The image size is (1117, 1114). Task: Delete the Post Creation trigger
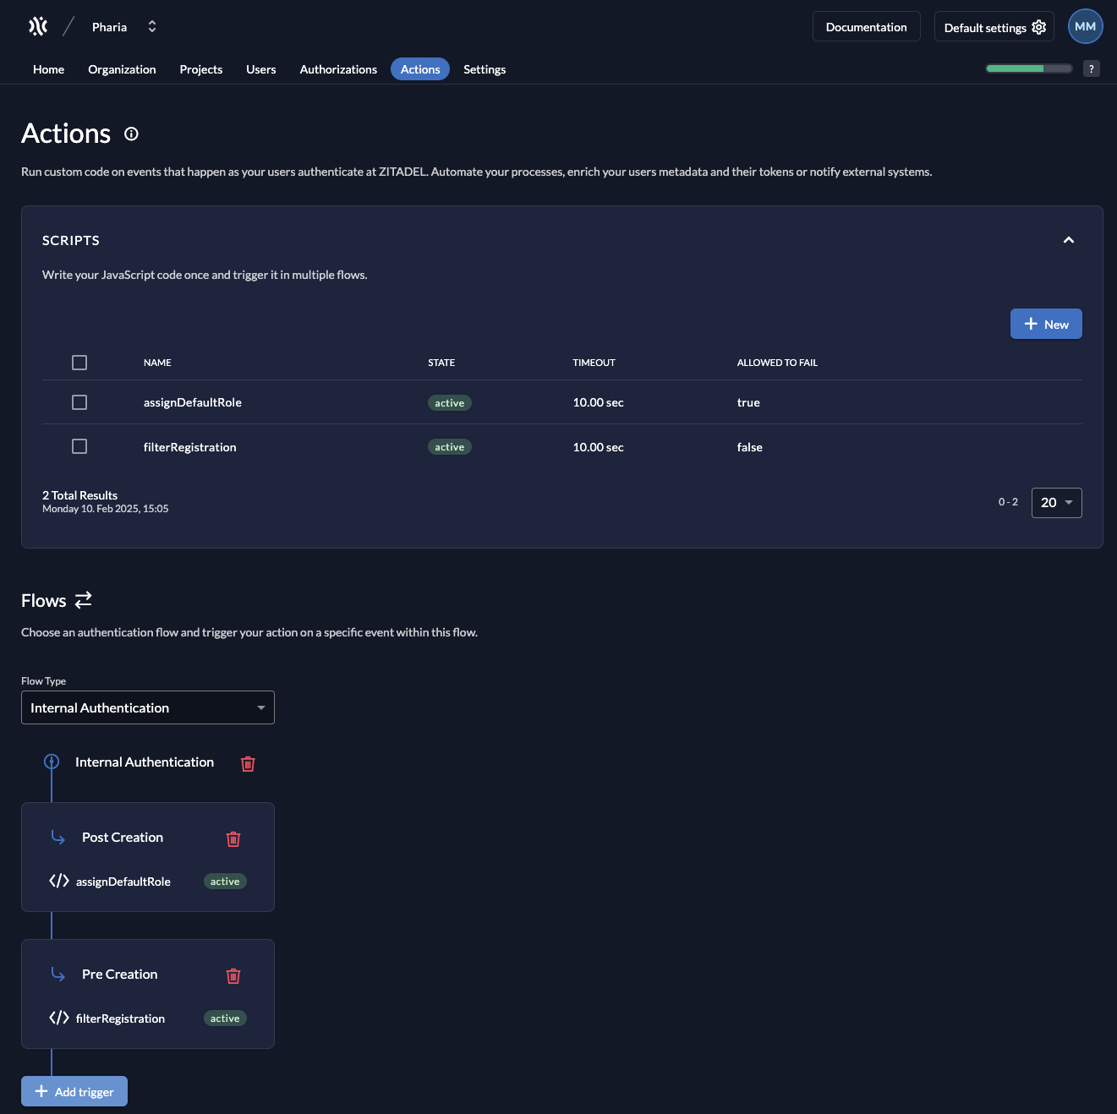click(x=233, y=838)
